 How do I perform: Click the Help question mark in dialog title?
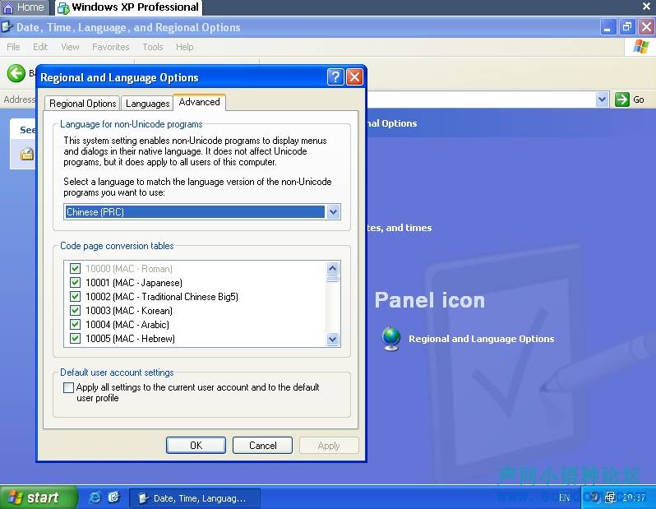335,77
